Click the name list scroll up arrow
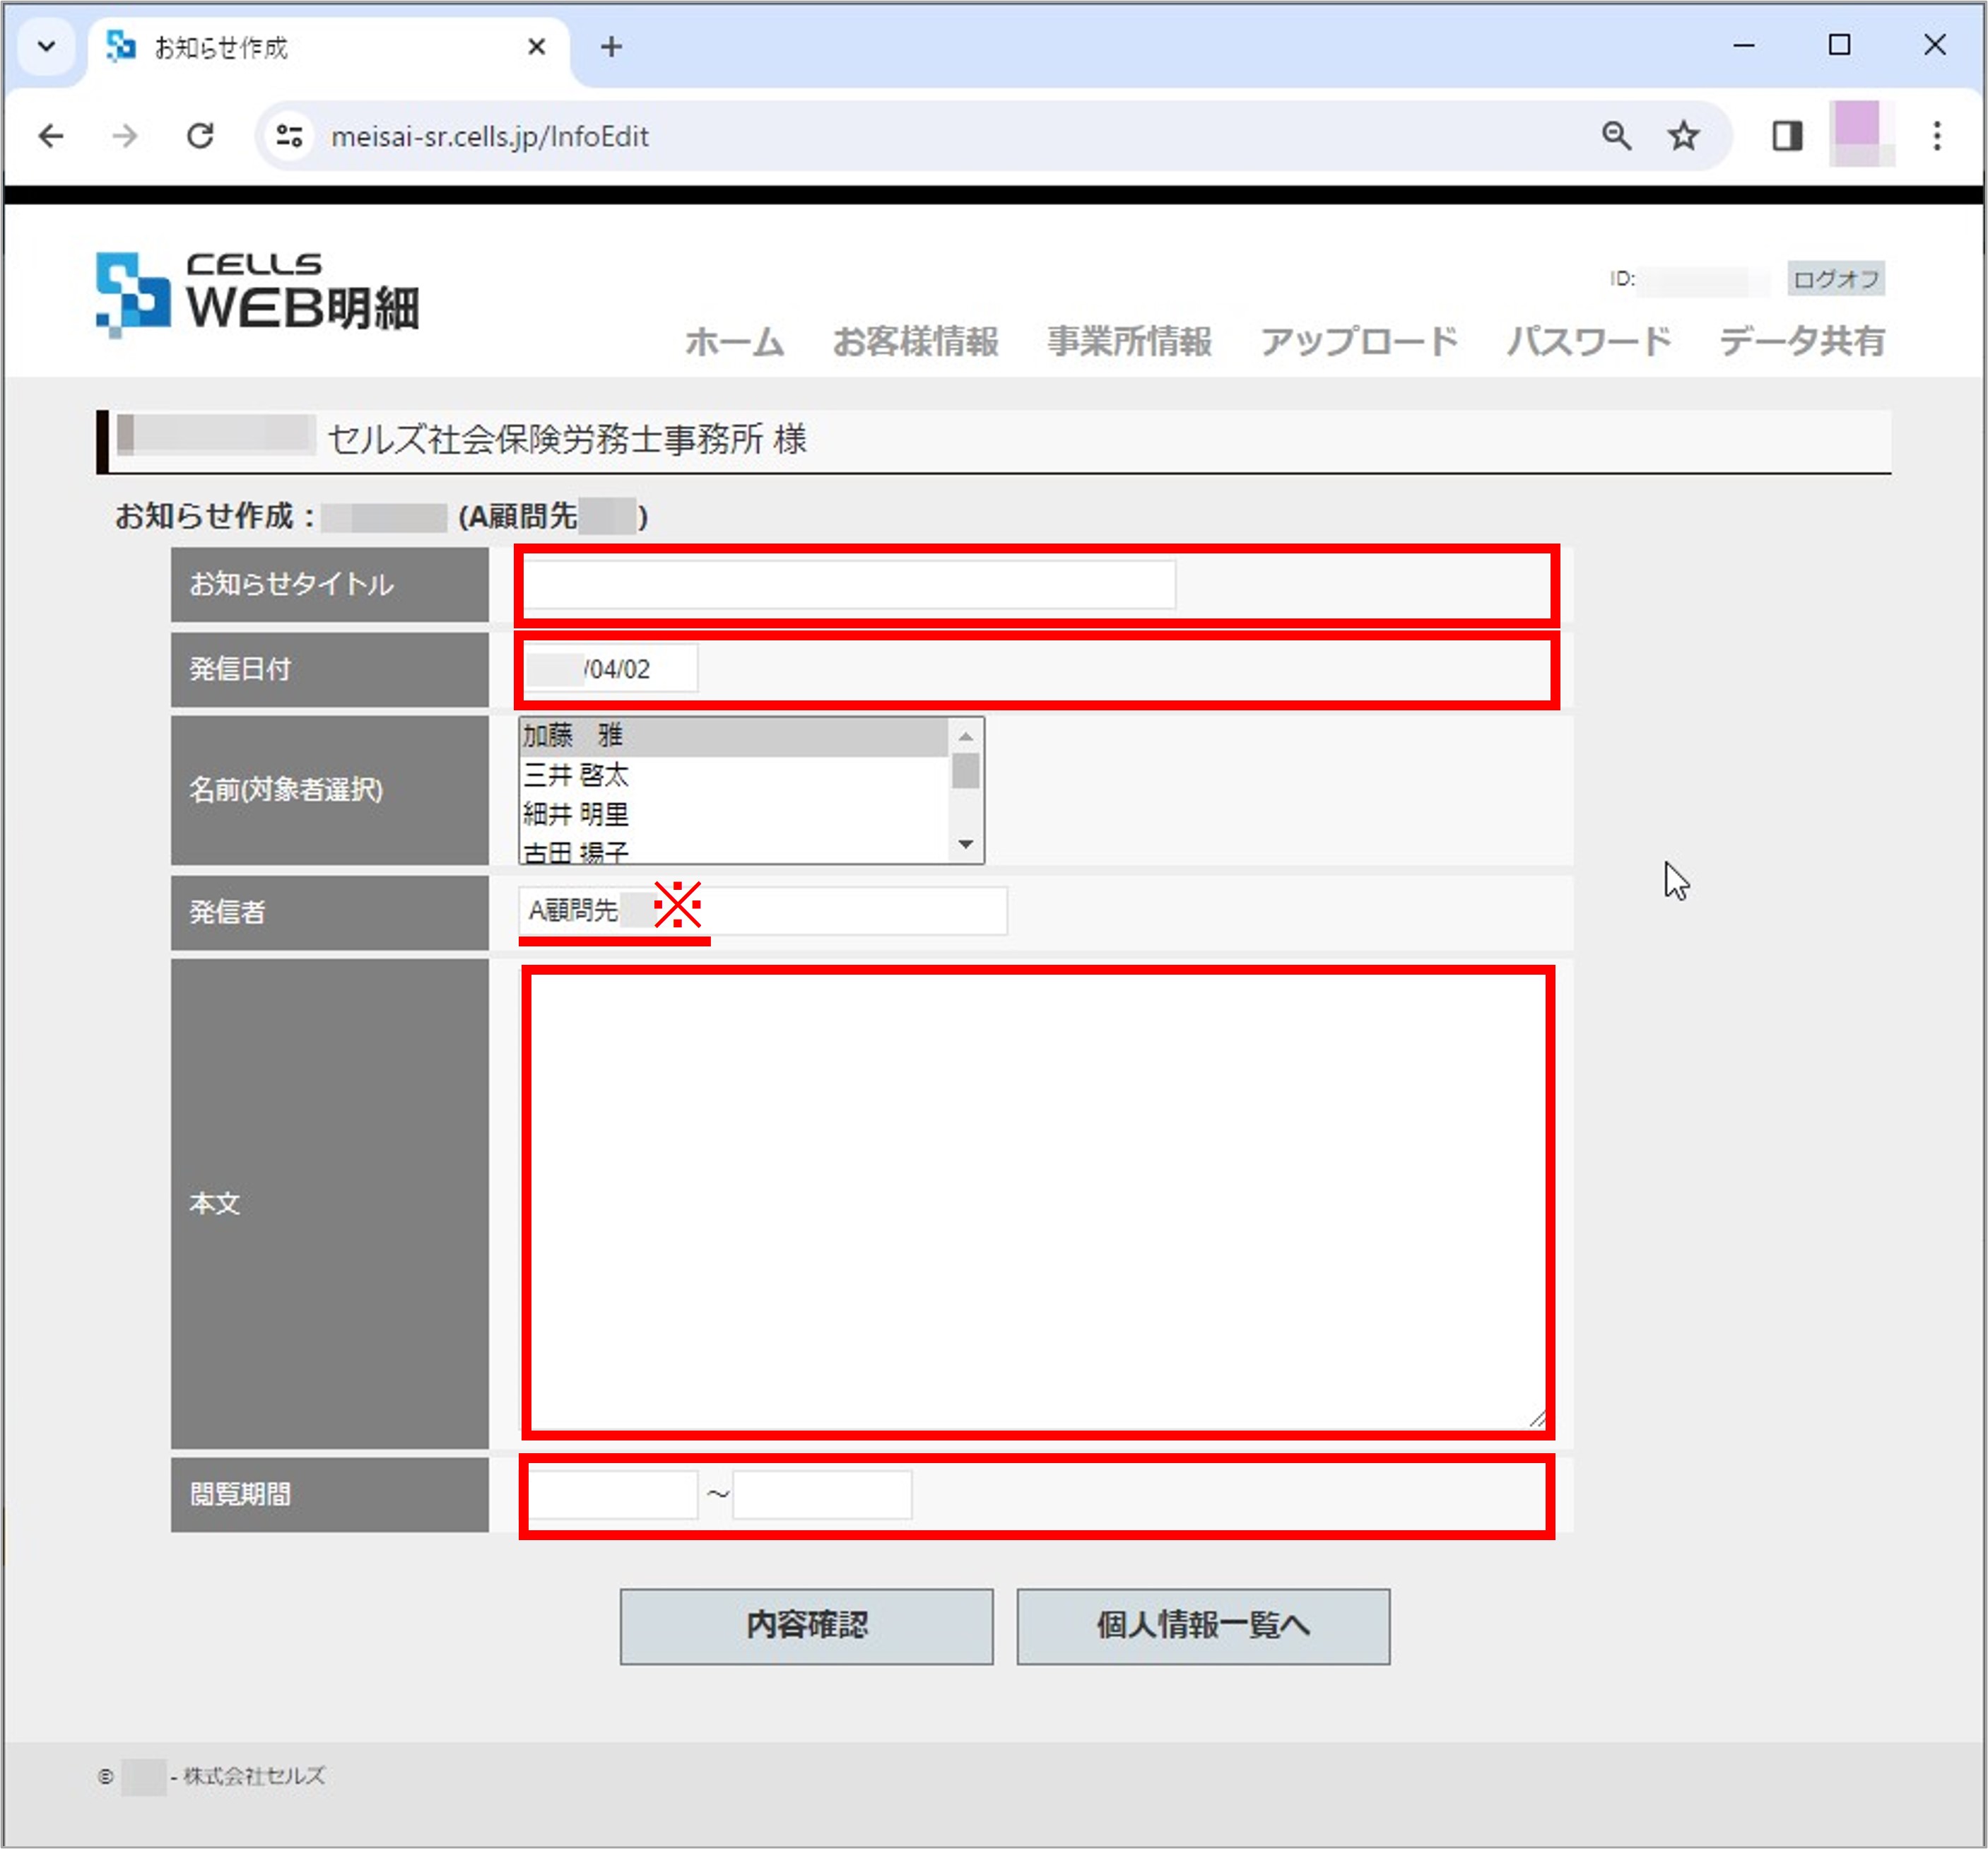Image resolution: width=1988 pixels, height=1849 pixels. click(x=965, y=736)
